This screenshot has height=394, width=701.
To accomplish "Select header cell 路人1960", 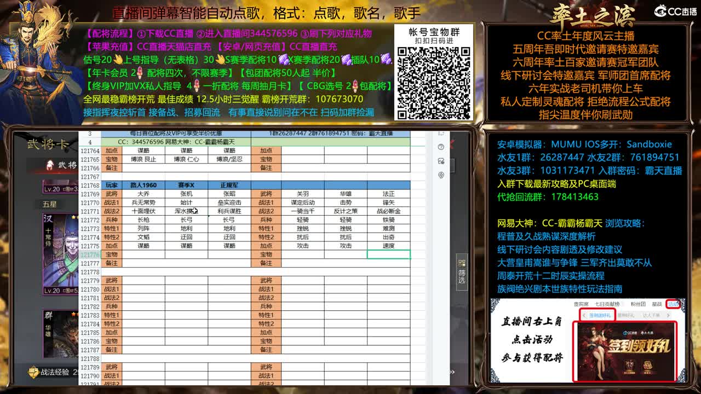I will coord(143,185).
